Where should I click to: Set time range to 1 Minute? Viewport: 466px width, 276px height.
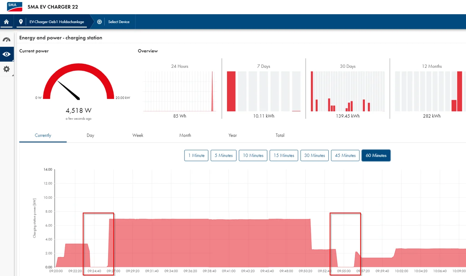click(x=196, y=156)
